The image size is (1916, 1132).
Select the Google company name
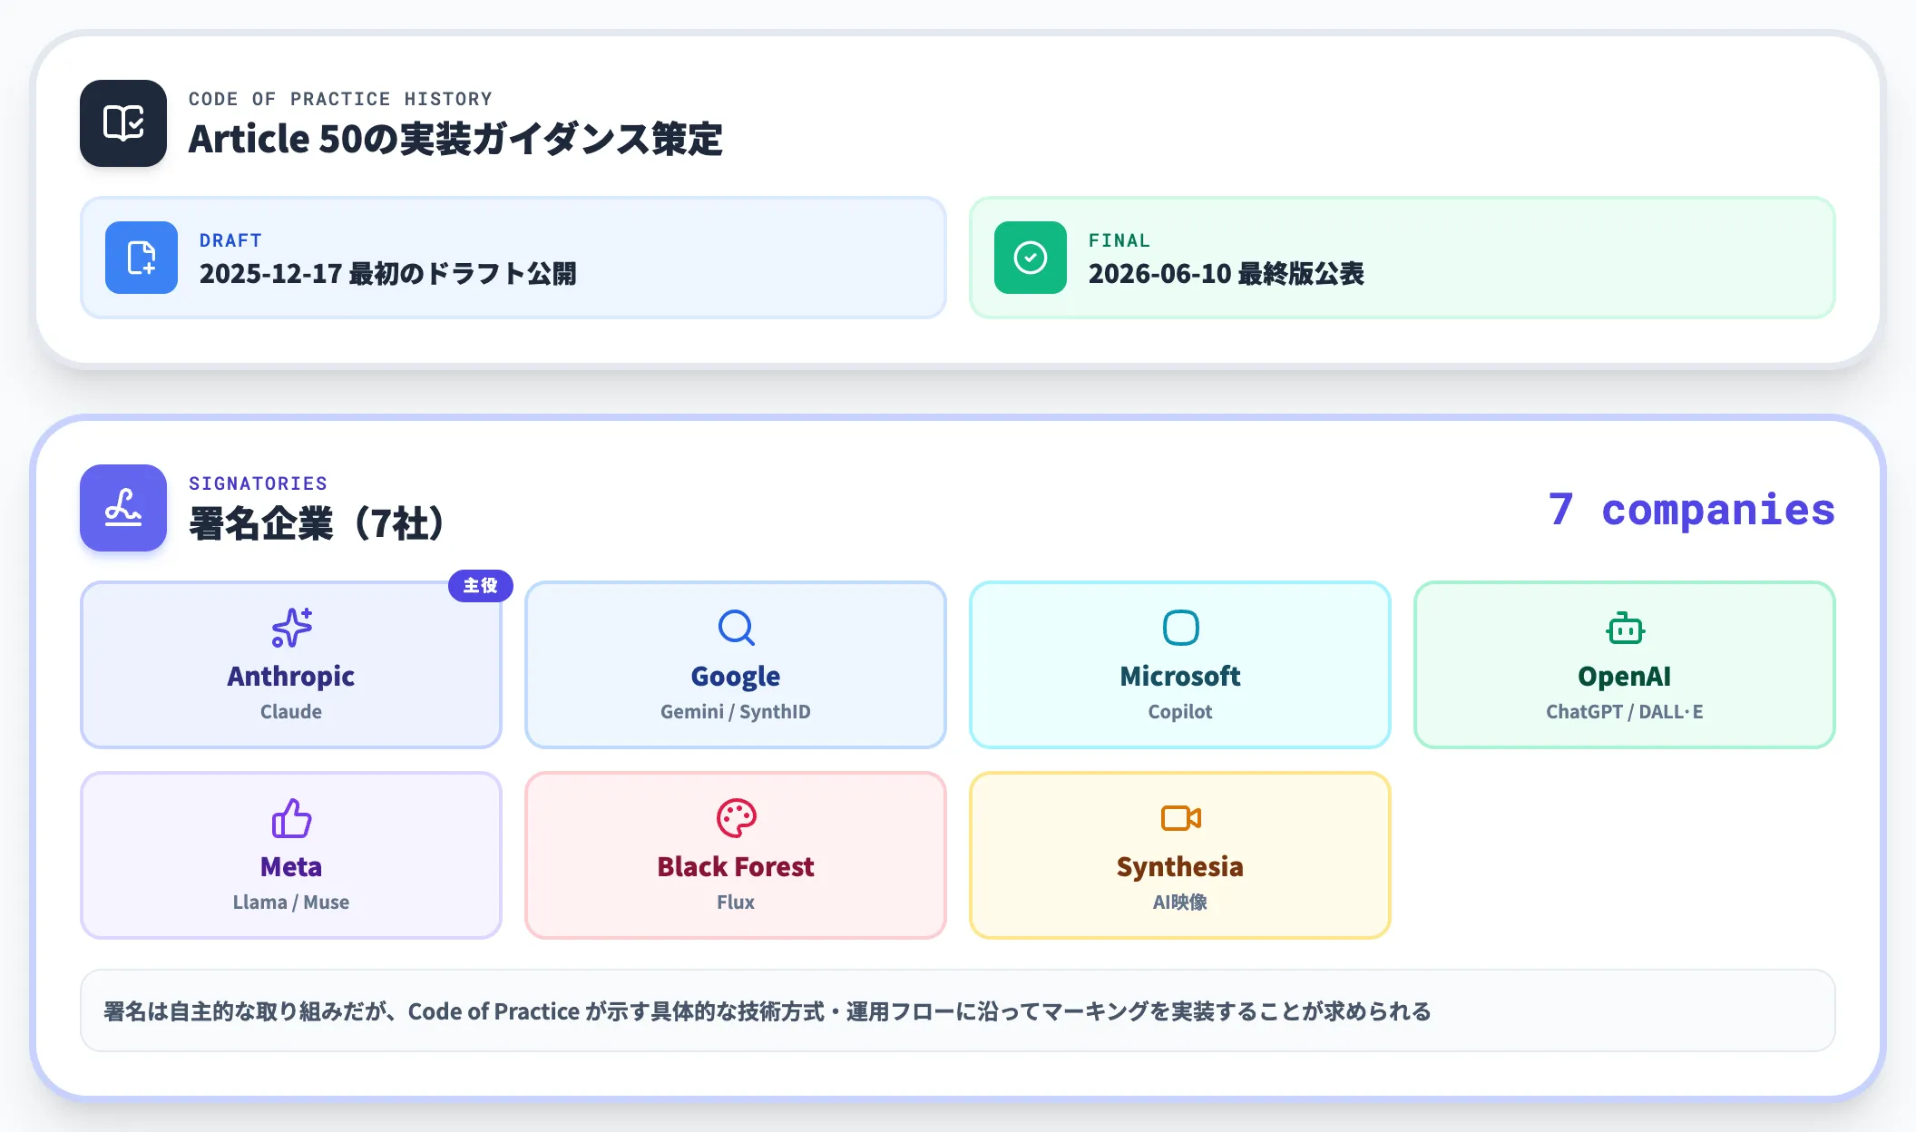[736, 677]
